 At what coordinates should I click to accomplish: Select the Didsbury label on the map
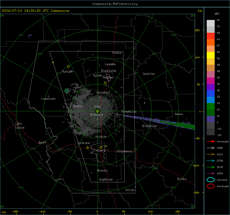[97, 115]
